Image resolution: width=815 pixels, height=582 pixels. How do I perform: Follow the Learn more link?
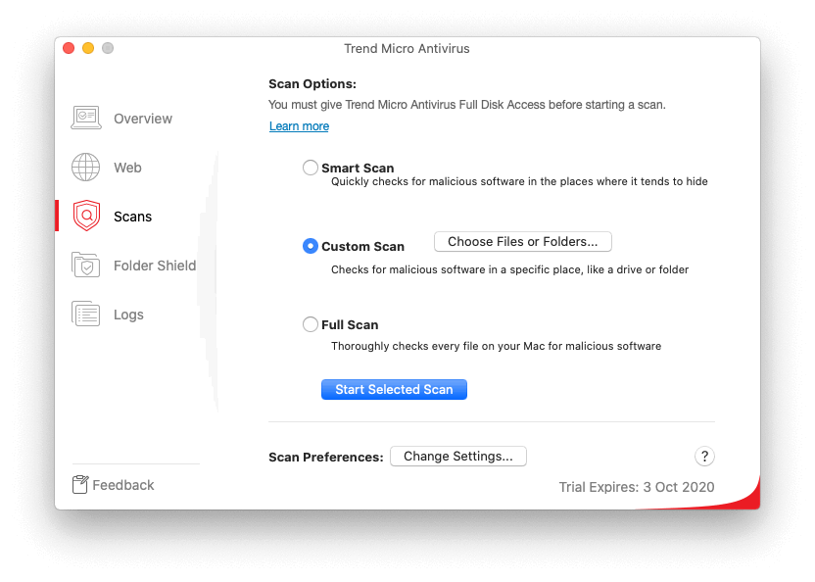300,126
